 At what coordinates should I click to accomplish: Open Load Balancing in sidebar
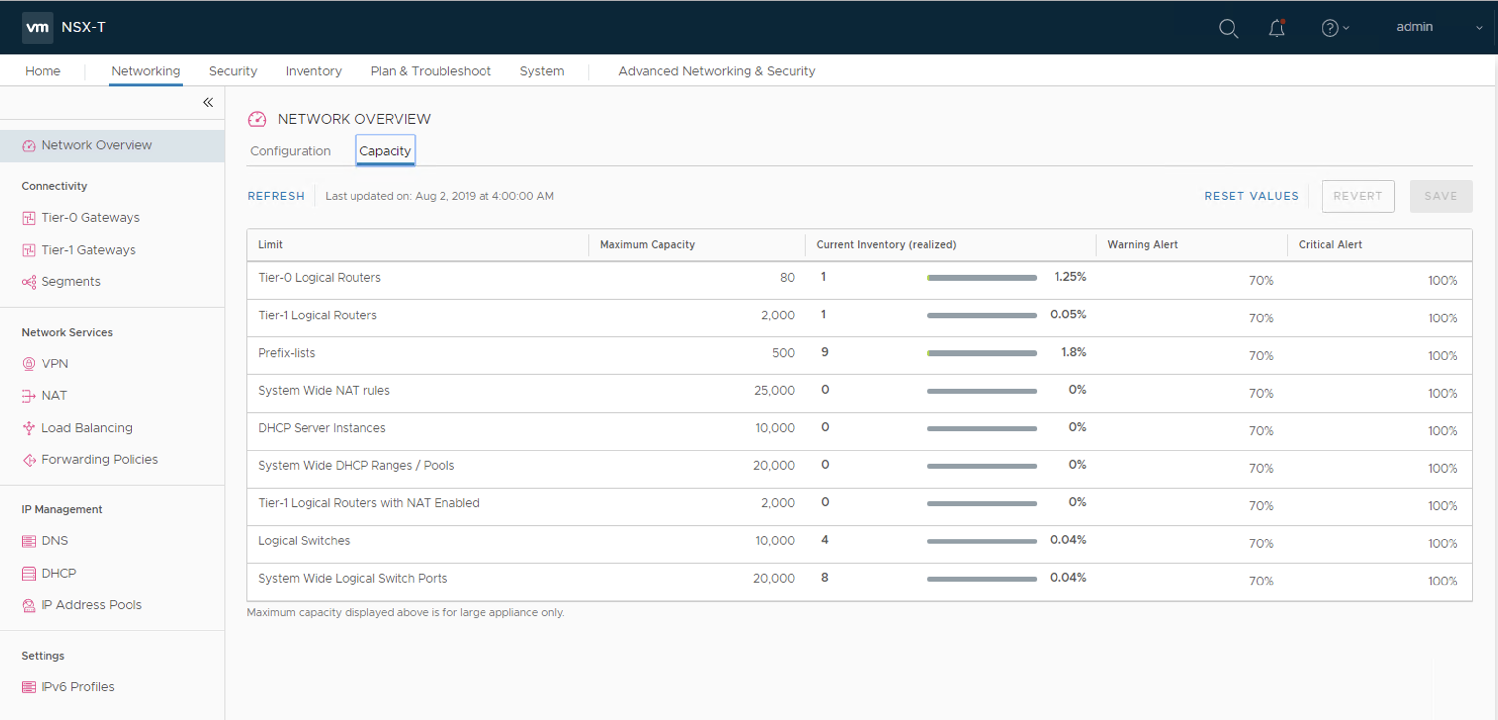tap(87, 428)
